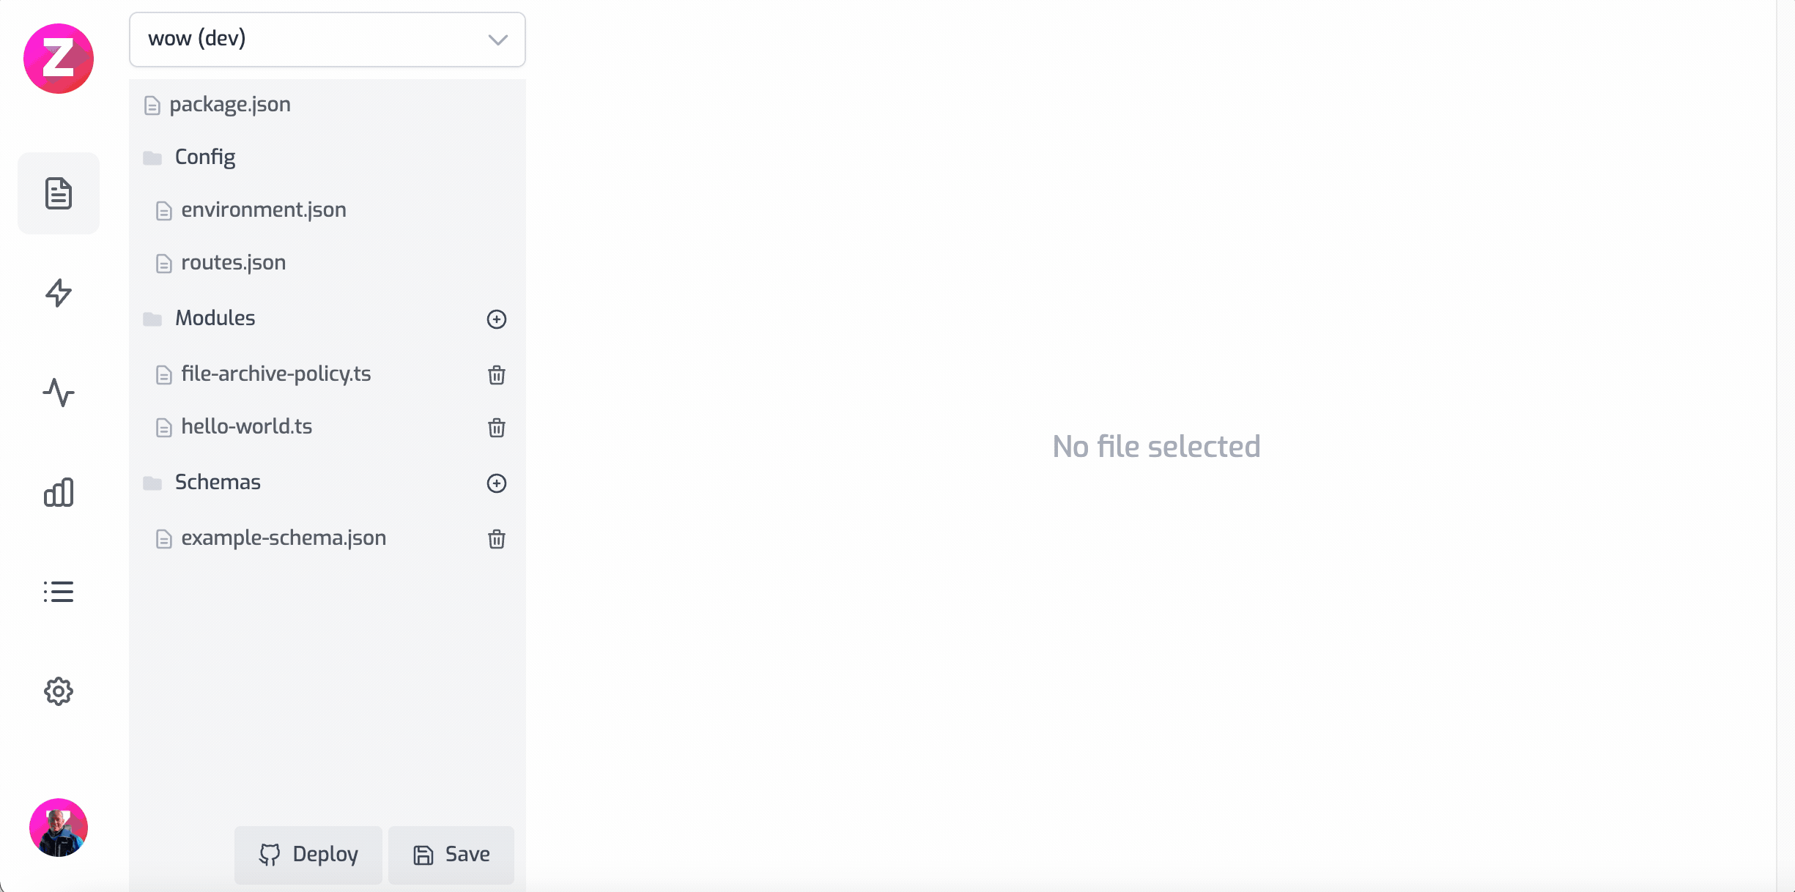Delete the hello-world.ts module

pos(497,428)
